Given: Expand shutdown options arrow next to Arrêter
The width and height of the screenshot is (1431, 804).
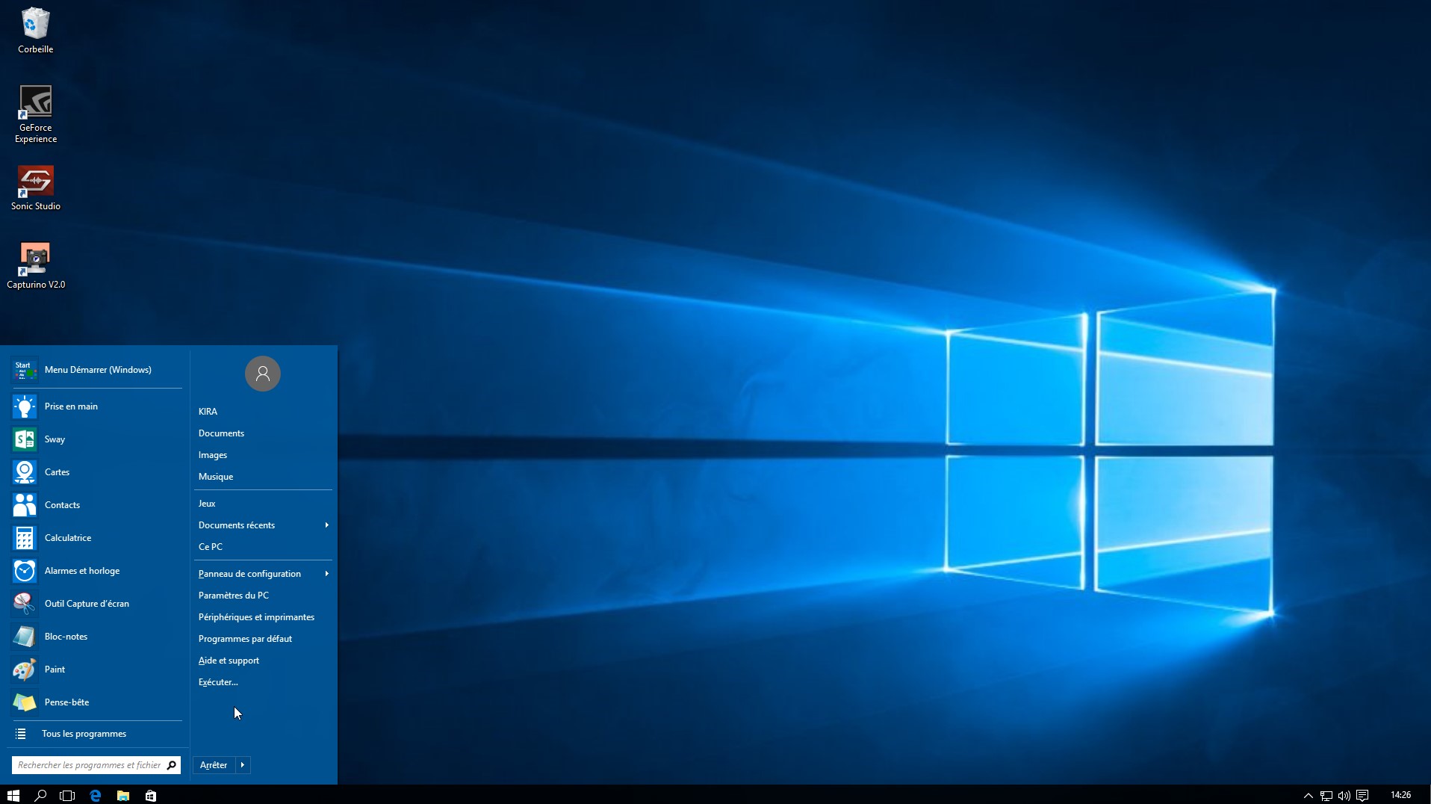Looking at the screenshot, I should point(243,765).
